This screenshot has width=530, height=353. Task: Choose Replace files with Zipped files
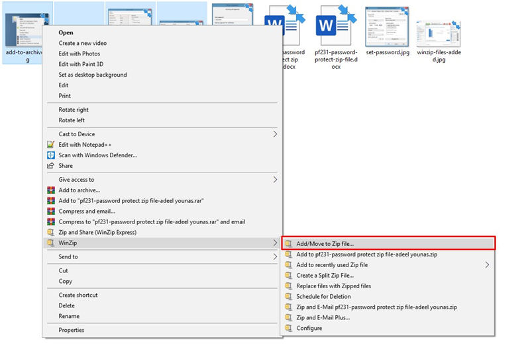pyautogui.click(x=334, y=286)
